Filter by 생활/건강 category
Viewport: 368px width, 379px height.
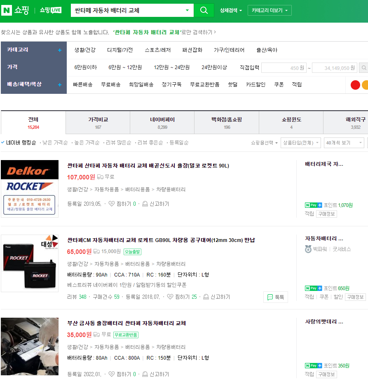click(85, 50)
